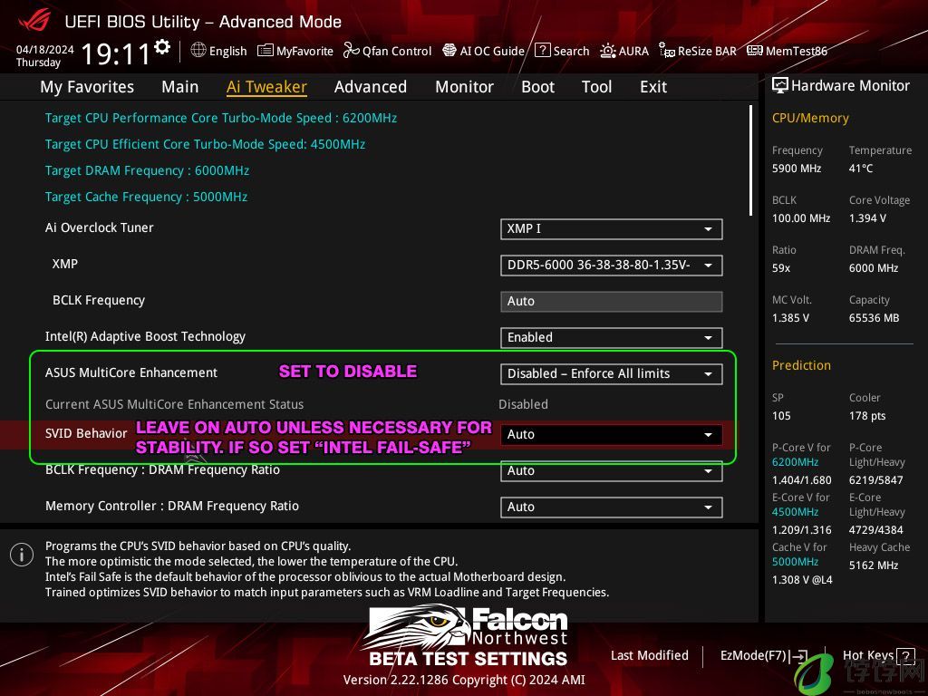Open the ASUS MultiCore Enhancement dropdown

coord(612,374)
